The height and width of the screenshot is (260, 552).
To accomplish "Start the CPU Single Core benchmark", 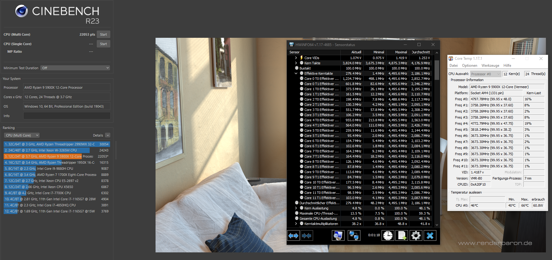I will (103, 44).
